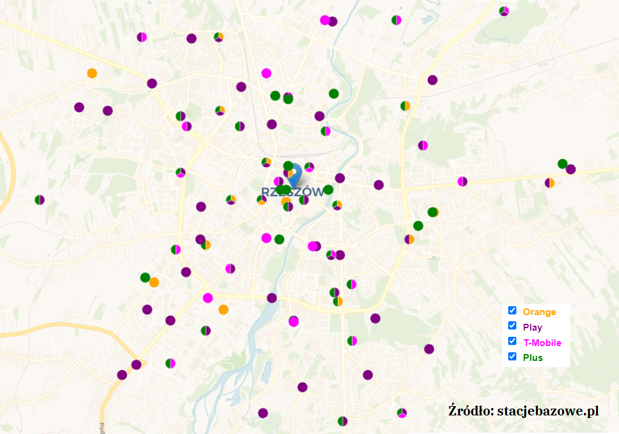The width and height of the screenshot is (619, 434).
Task: Select the purple-orange marker near the eastern edge
Action: pos(549,183)
